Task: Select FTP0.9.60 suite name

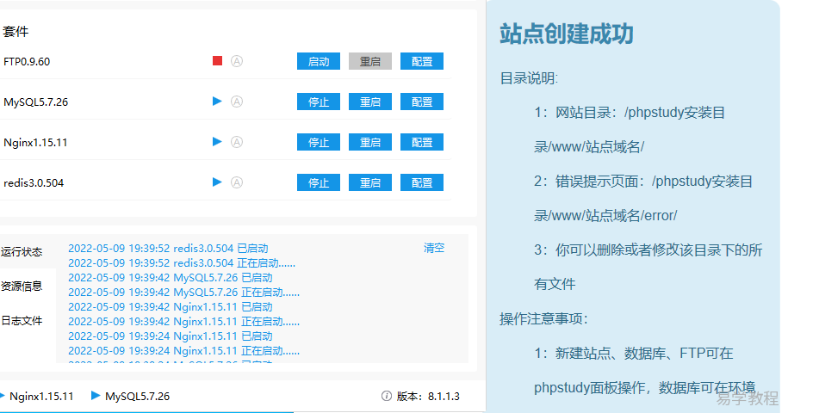Action: [27, 62]
